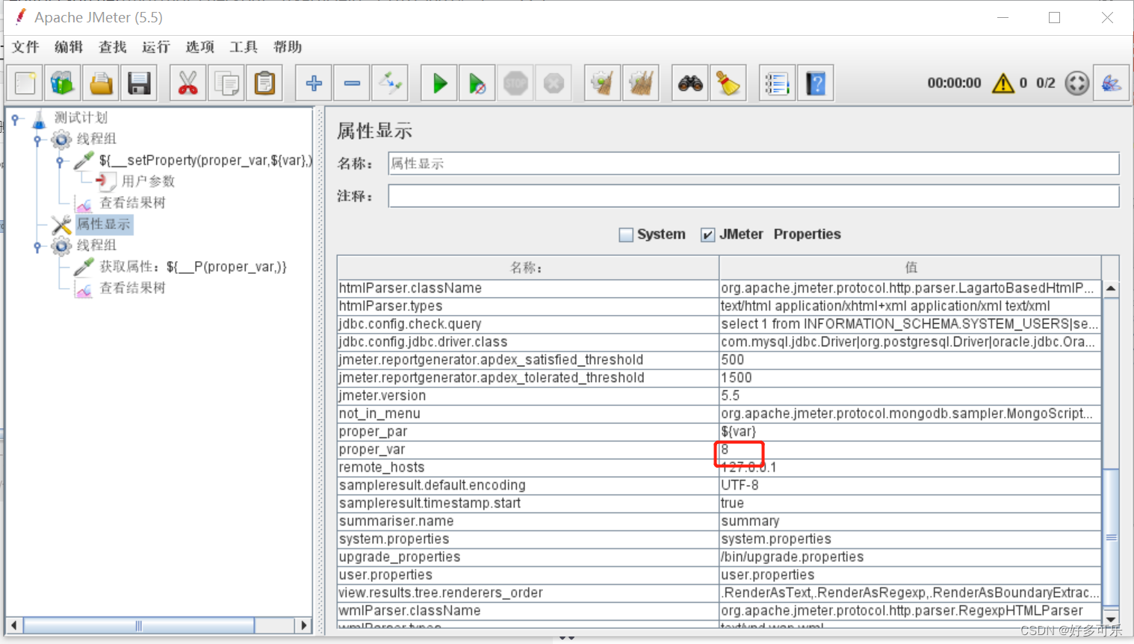
Task: Select the proper_var property name cell
Action: (x=527, y=450)
